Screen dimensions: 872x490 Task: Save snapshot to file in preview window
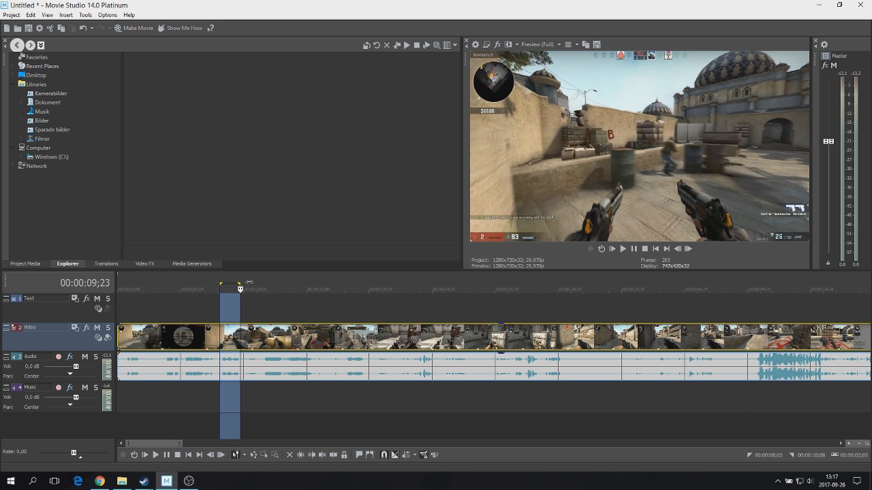pyautogui.click(x=596, y=44)
